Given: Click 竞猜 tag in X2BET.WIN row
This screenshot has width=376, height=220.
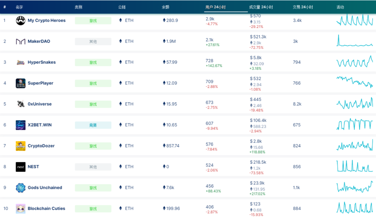Looking at the screenshot, I should point(93,125).
